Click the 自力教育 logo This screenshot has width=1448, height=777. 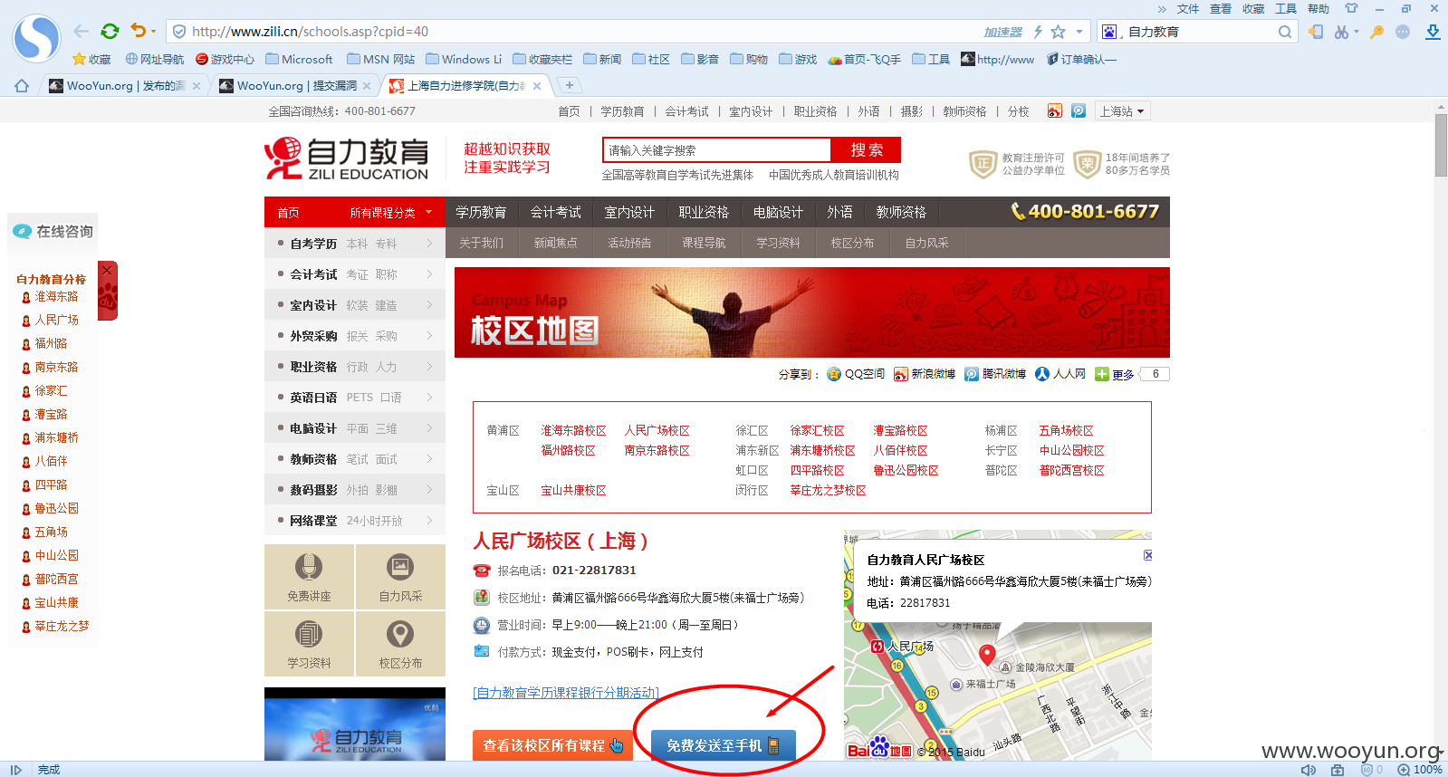347,159
